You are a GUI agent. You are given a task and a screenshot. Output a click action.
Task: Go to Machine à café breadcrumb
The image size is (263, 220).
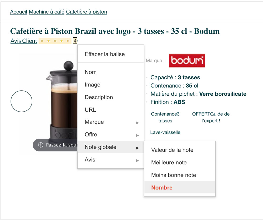[x=47, y=12]
